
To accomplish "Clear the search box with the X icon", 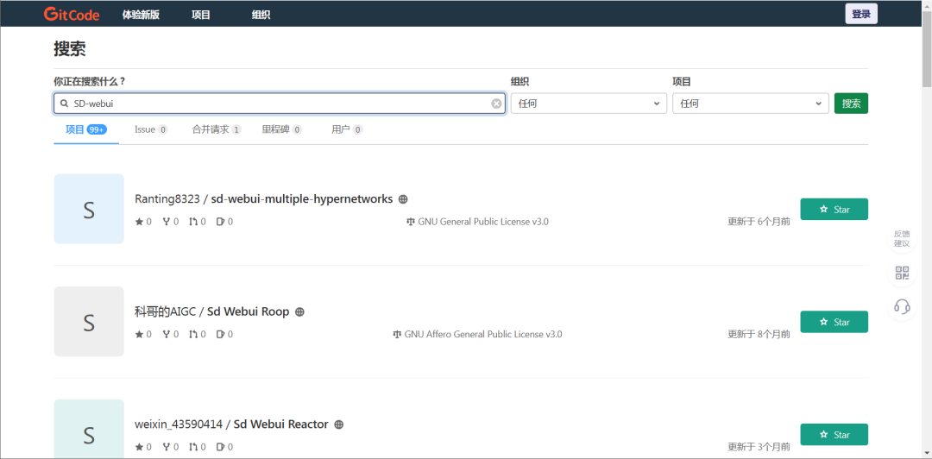I will (496, 104).
